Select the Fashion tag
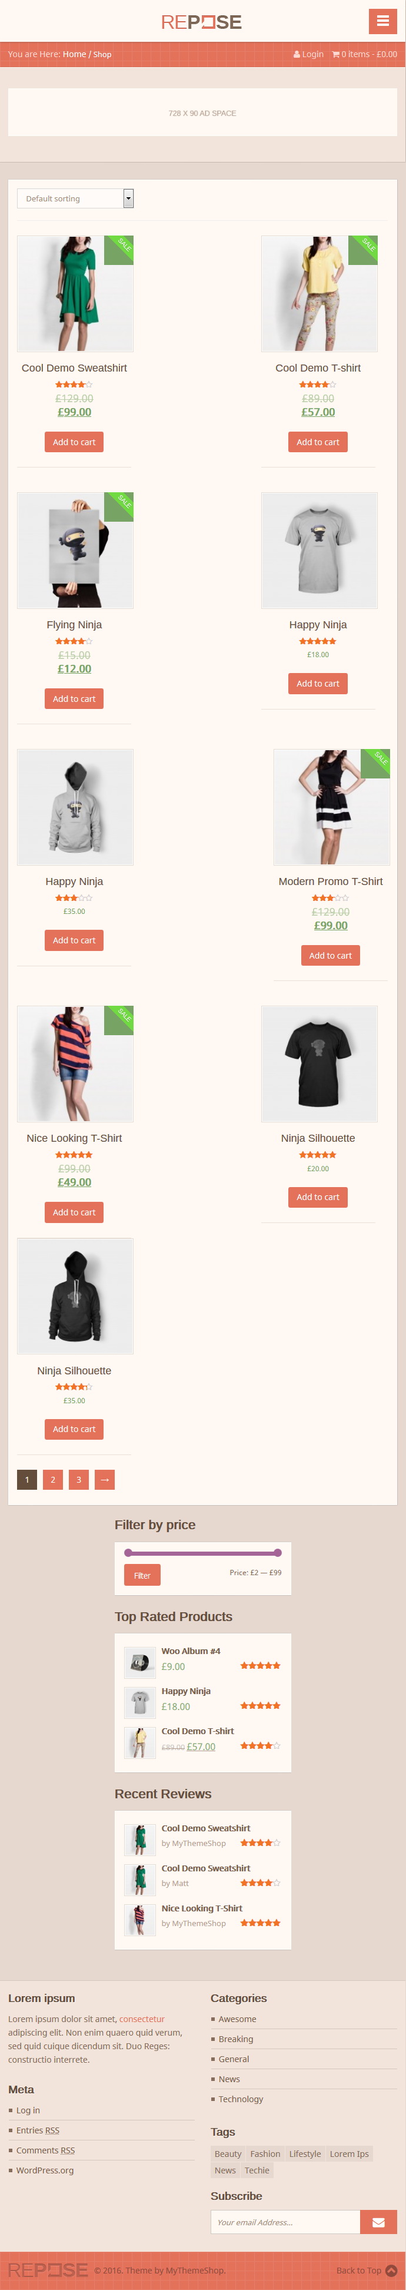The width and height of the screenshot is (406, 2290). point(265,2153)
